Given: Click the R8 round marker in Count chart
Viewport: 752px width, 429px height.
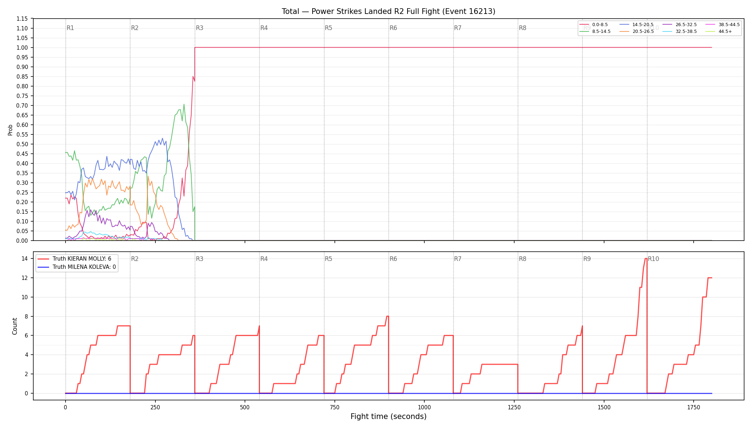Looking at the screenshot, I should (522, 259).
